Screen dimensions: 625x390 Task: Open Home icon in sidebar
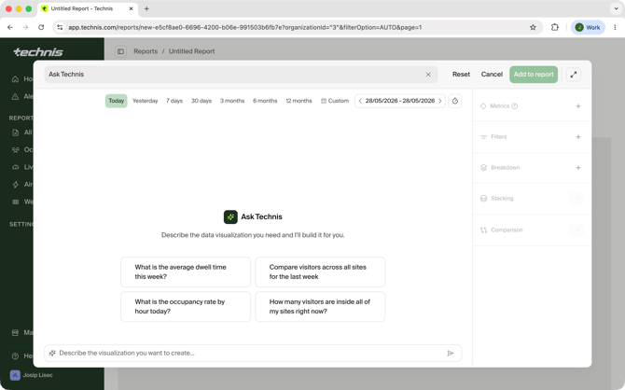[x=15, y=79]
